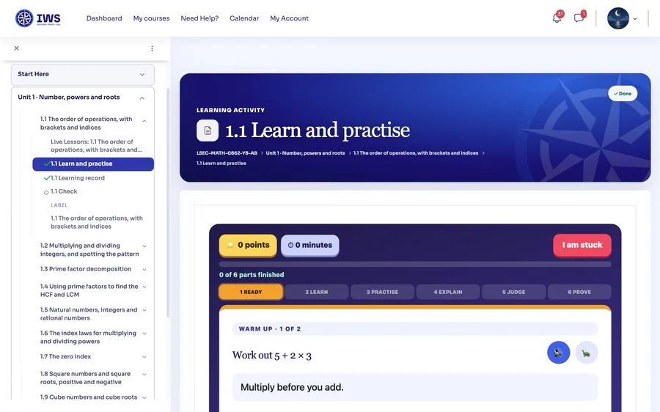
Task: Click the learning activity document icon
Action: (x=208, y=130)
